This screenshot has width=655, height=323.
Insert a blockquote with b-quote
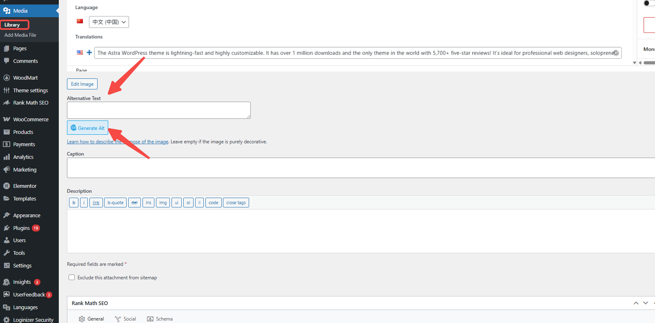[x=115, y=203]
